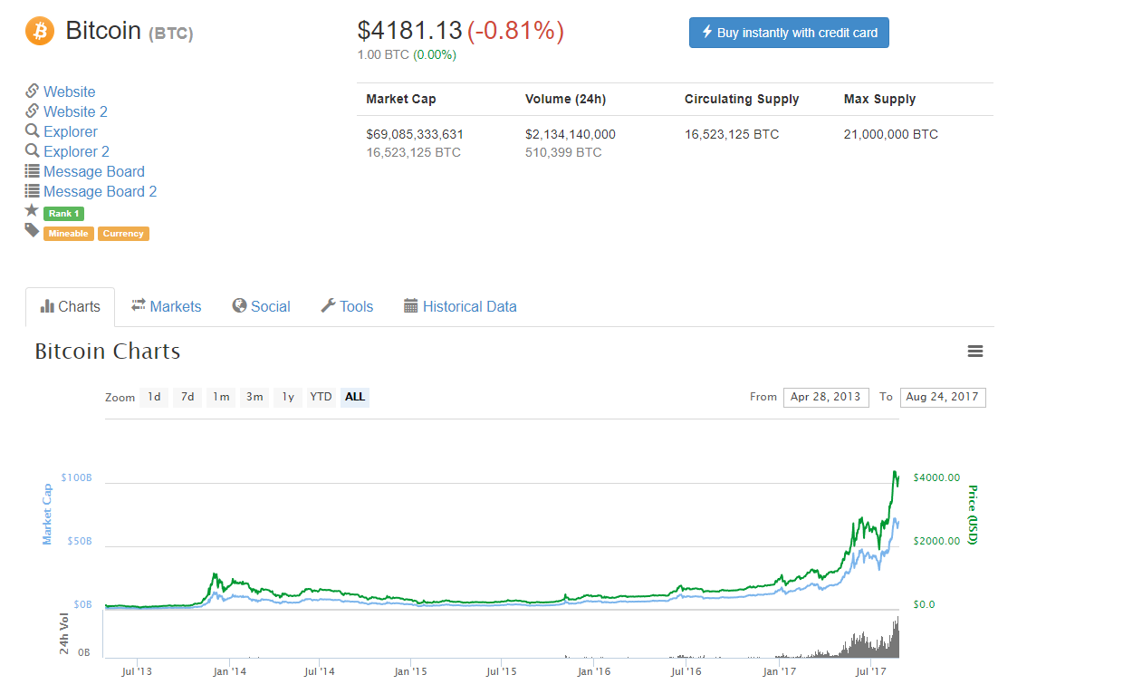
Task: Click the Mineable orange tag
Action: (x=68, y=234)
